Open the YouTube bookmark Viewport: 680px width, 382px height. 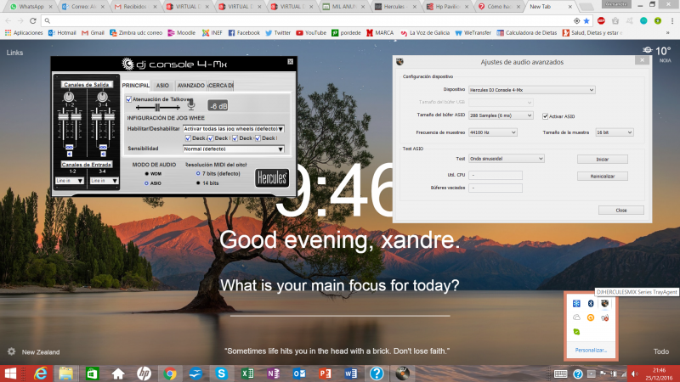click(x=311, y=32)
